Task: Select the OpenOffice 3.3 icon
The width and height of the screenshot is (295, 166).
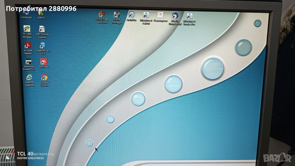Action: pyautogui.click(x=43, y=46)
